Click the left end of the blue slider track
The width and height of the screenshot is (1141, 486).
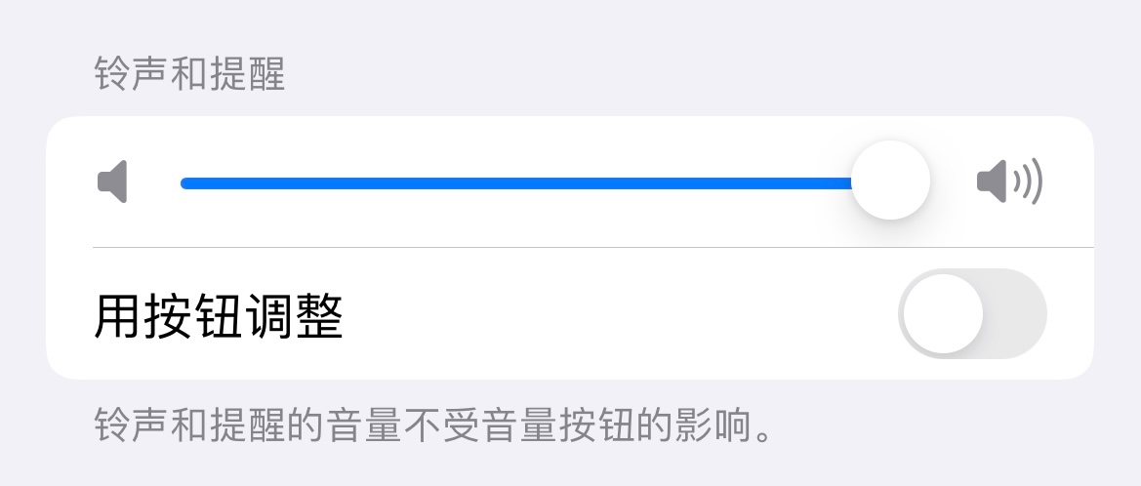187,182
